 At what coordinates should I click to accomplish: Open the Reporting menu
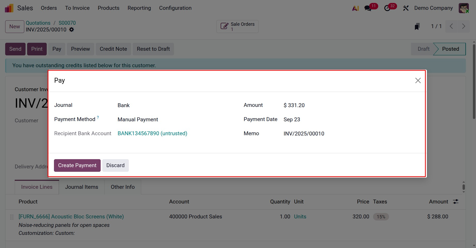[139, 8]
